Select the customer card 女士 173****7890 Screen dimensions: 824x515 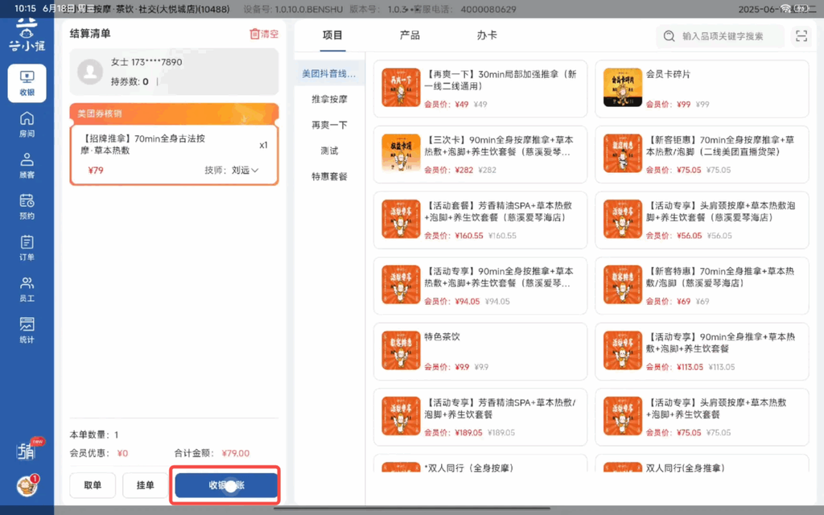[x=174, y=72]
